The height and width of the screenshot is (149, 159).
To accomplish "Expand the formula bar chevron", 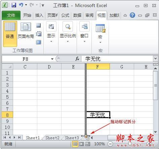I will click(155, 58).
